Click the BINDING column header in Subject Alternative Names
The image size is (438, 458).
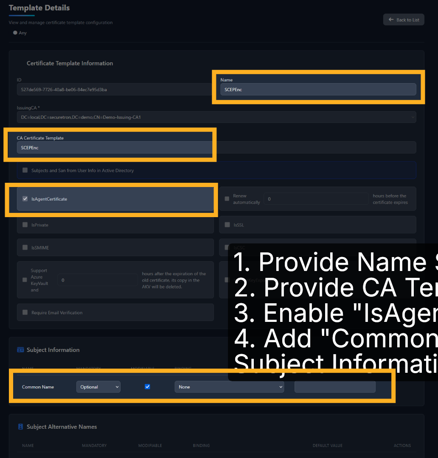201,445
